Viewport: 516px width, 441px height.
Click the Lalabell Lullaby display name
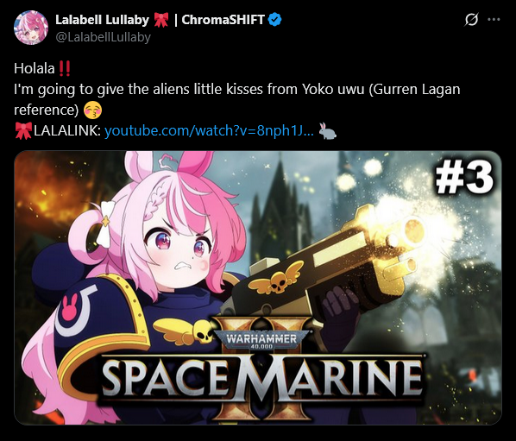coord(102,20)
